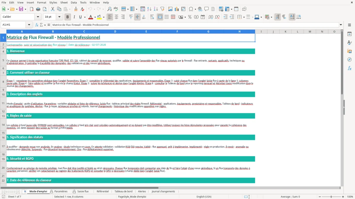
Task: Insert a special character (Omega)
Action: pos(191,9)
